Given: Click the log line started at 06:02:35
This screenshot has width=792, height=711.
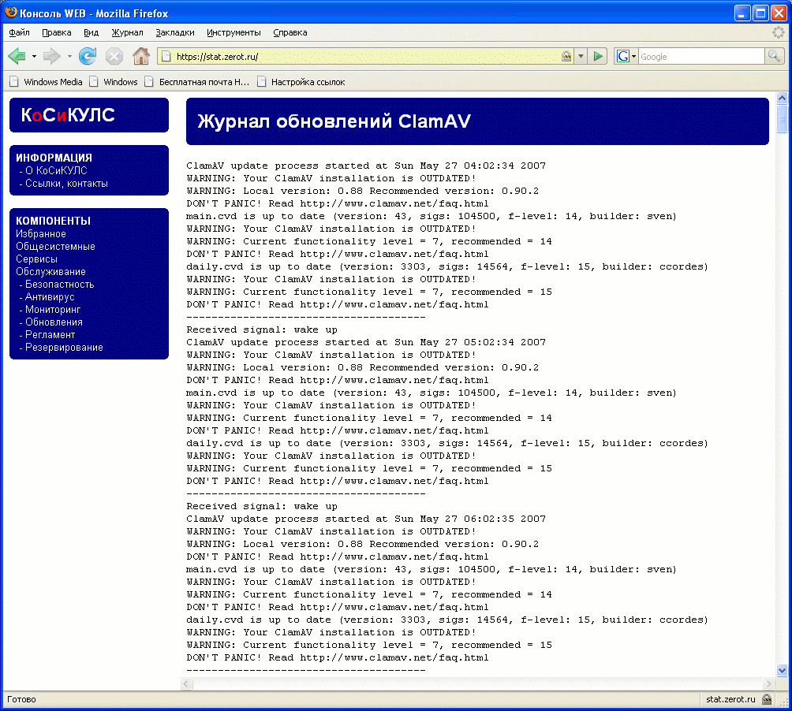Looking at the screenshot, I should [366, 519].
